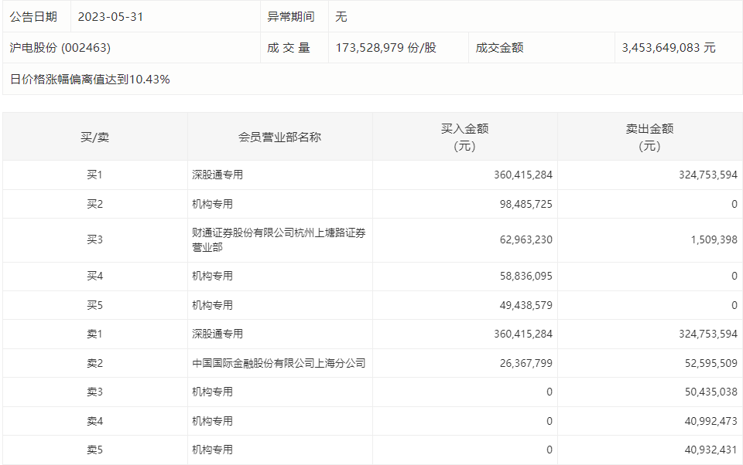Image resolution: width=743 pixels, height=465 pixels.
Task: Select sell amount 52,595,509
Action: pyautogui.click(x=710, y=364)
